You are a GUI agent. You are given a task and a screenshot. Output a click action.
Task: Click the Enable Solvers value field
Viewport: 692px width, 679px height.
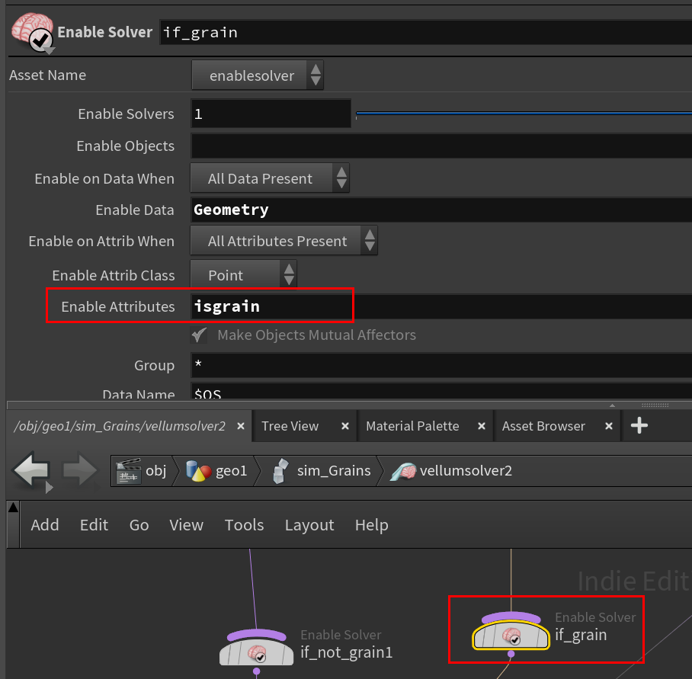[x=271, y=114]
